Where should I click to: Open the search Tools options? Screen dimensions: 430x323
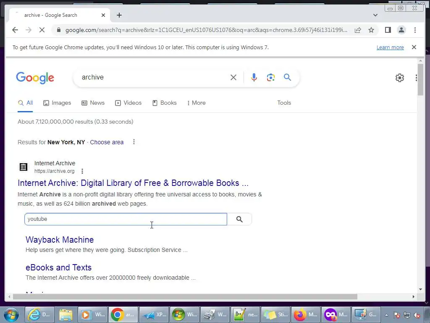[x=284, y=103]
